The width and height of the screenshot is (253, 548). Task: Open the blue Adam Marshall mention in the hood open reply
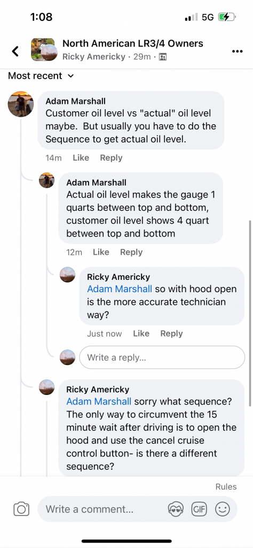pos(120,289)
